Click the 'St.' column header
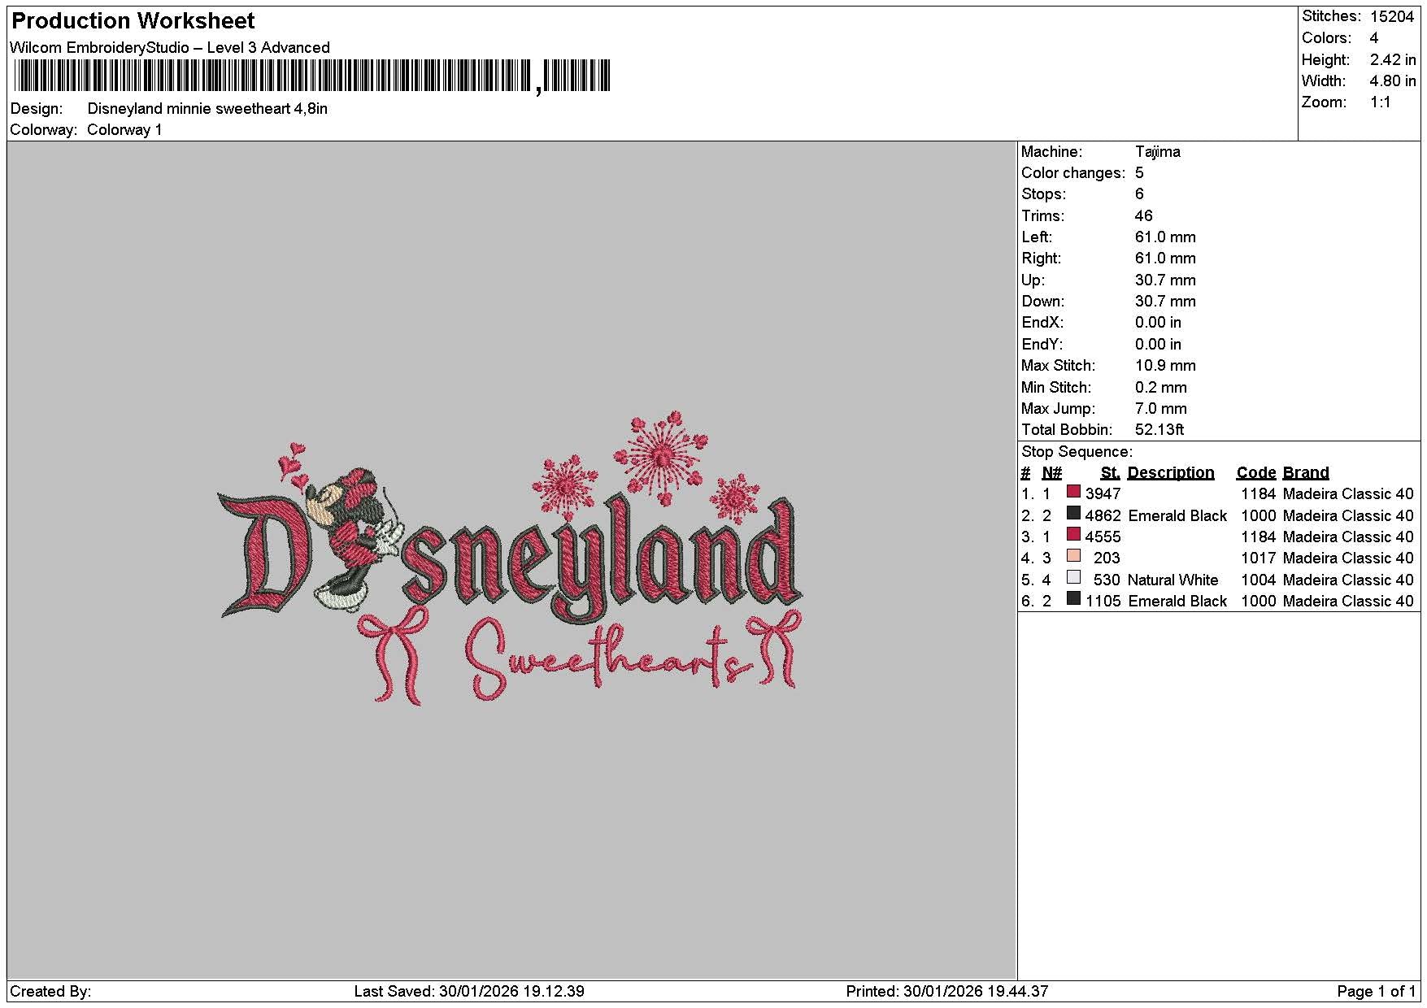This screenshot has width=1427, height=1008. (1110, 473)
